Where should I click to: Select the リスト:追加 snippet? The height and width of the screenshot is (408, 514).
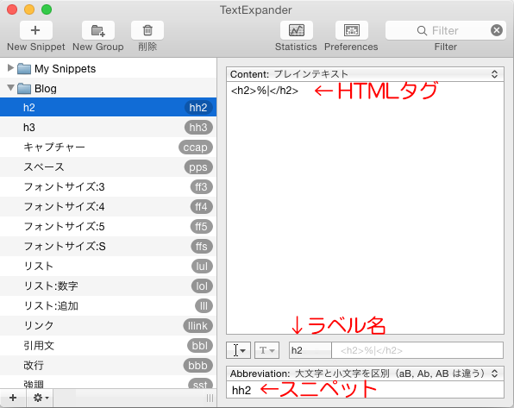[108, 305]
